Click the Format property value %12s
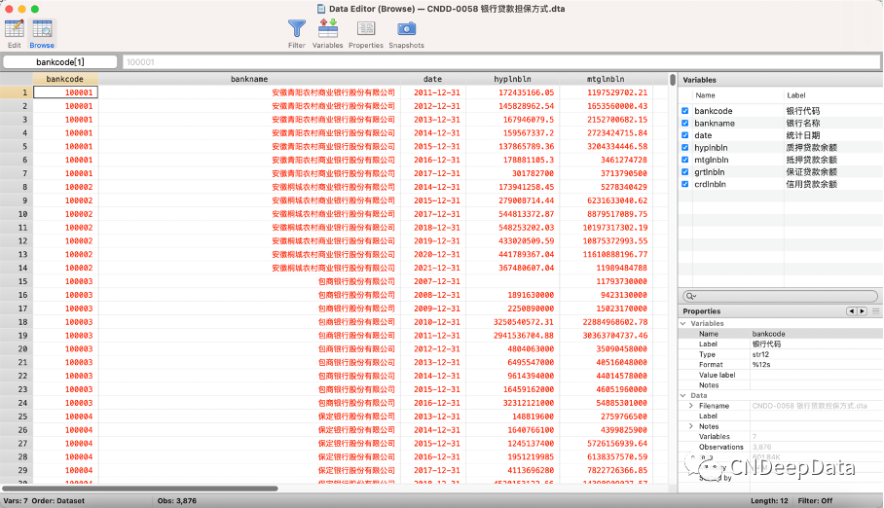Screen dimensions: 884x508 [761, 365]
